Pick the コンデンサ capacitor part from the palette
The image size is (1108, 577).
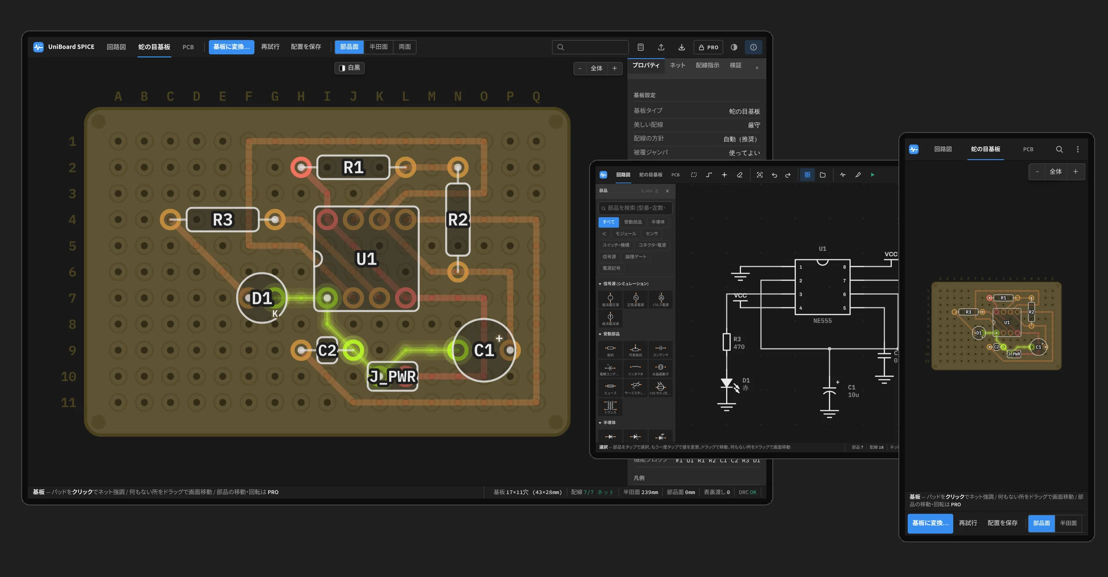660,350
